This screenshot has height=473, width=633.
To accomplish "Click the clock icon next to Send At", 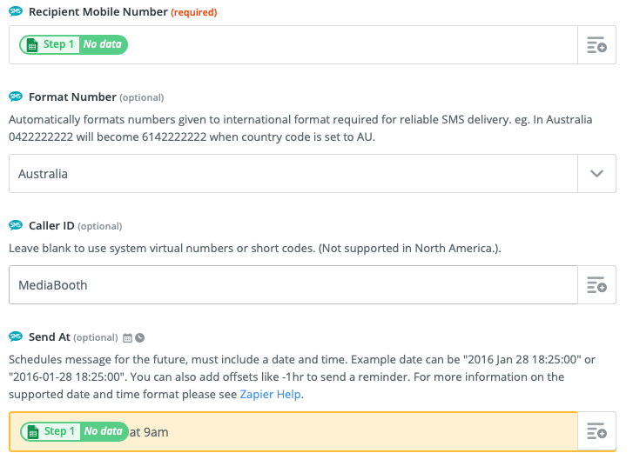I will 139,337.
